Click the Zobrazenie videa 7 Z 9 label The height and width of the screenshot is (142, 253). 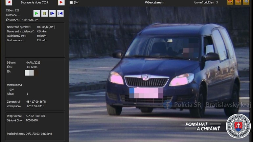34,3
